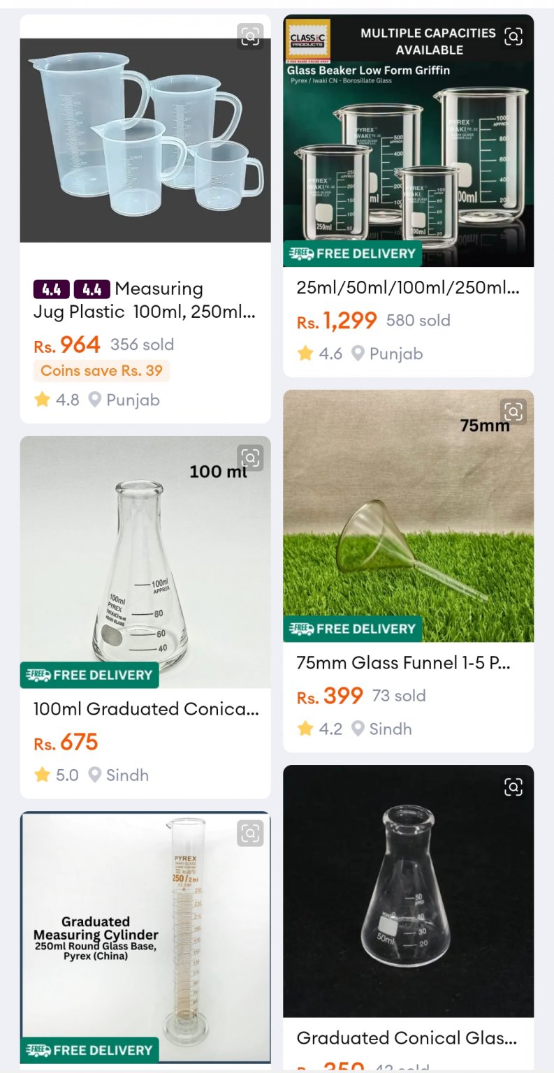Open "25ml/50ml/100ml/250ml" beaker listing title
The width and height of the screenshot is (554, 1073).
(408, 288)
